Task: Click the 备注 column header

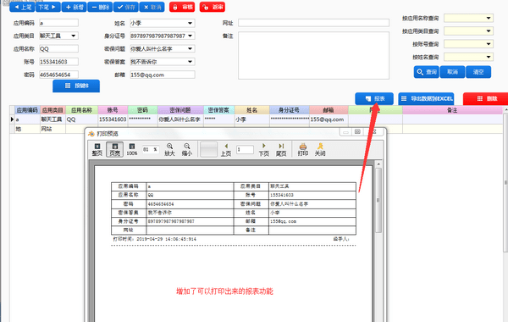Action: [x=452, y=110]
